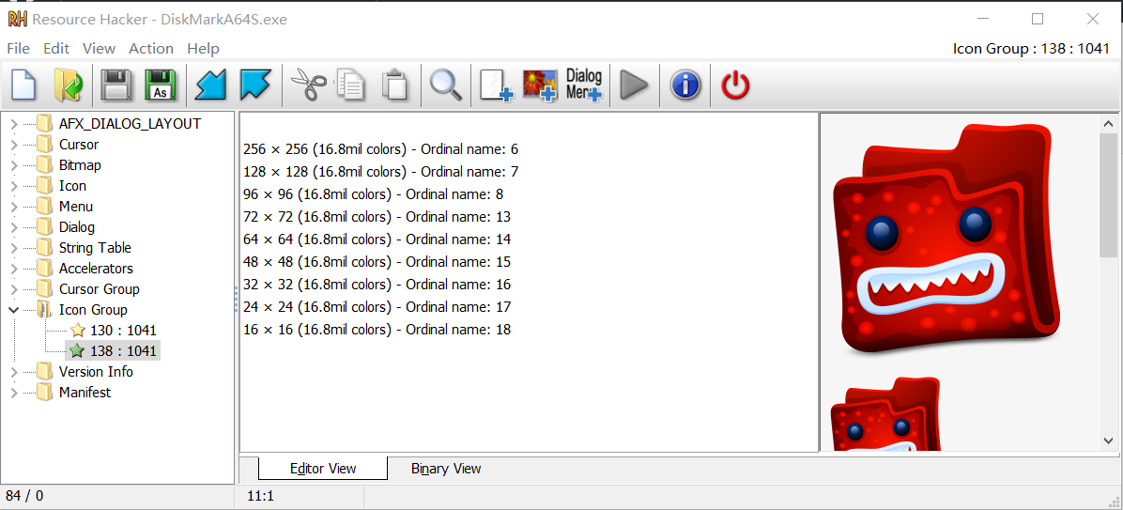Click the '24 × 24' ordinal name 17 line
This screenshot has height=510, width=1123.
377,307
